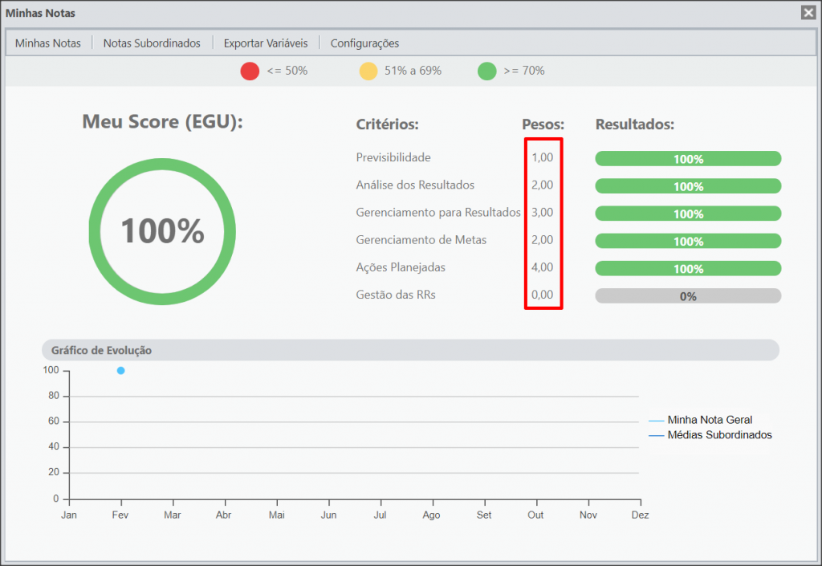This screenshot has width=822, height=566.
Task: Open the Minhas Notas tab
Action: [x=47, y=43]
